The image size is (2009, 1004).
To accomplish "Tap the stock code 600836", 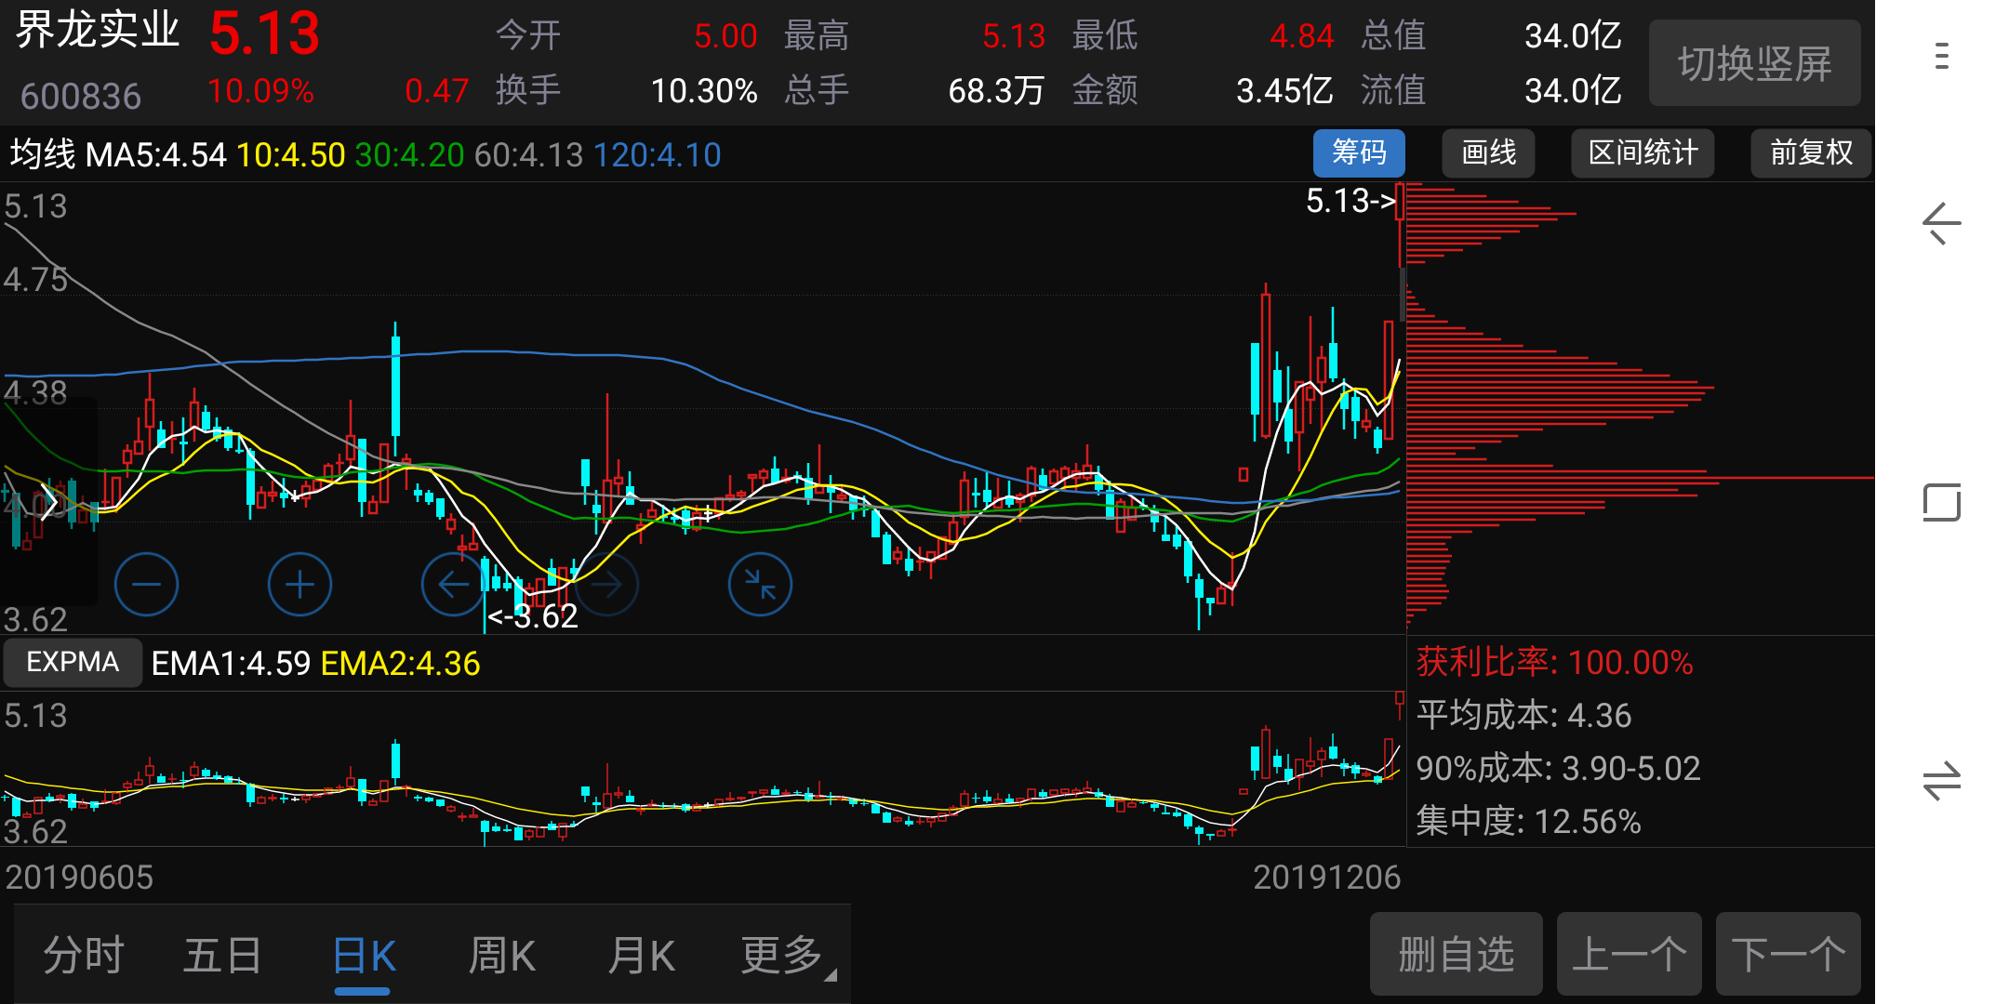I will [81, 96].
